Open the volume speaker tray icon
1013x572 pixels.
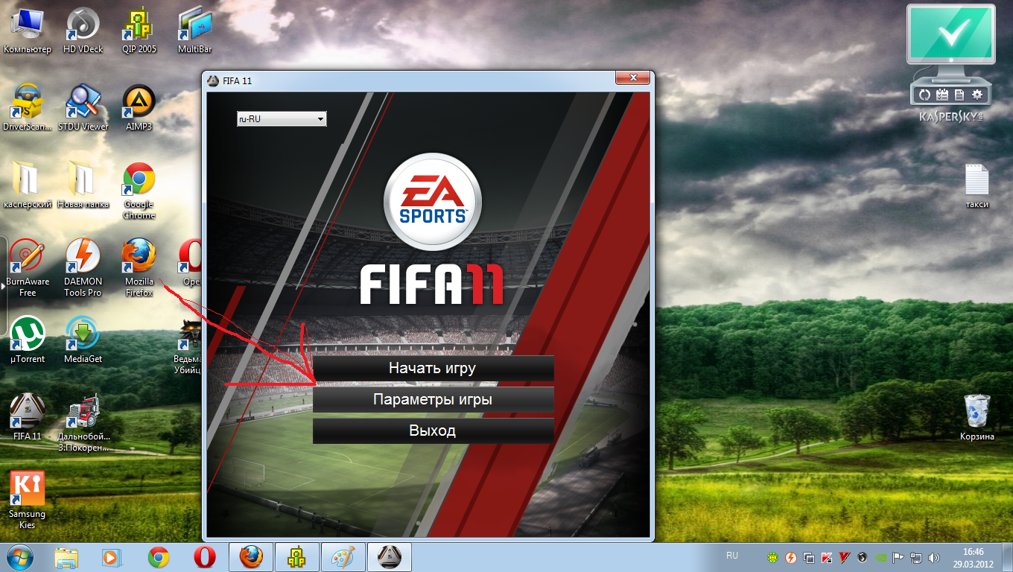(934, 557)
